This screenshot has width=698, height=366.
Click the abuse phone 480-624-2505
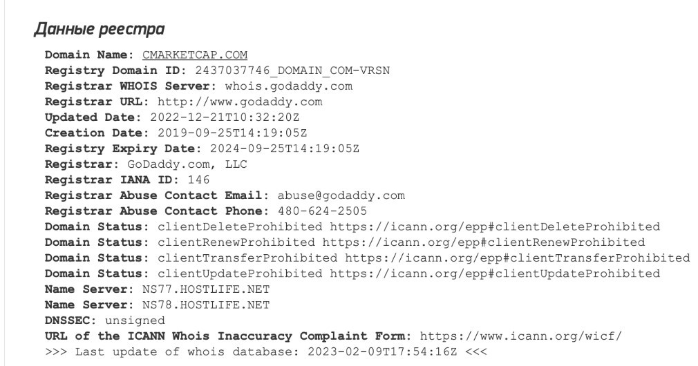322,211
